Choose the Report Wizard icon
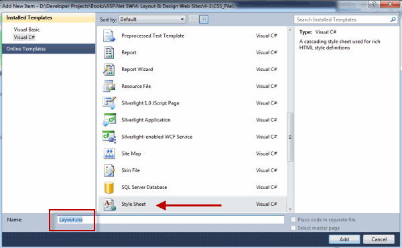 (109, 70)
